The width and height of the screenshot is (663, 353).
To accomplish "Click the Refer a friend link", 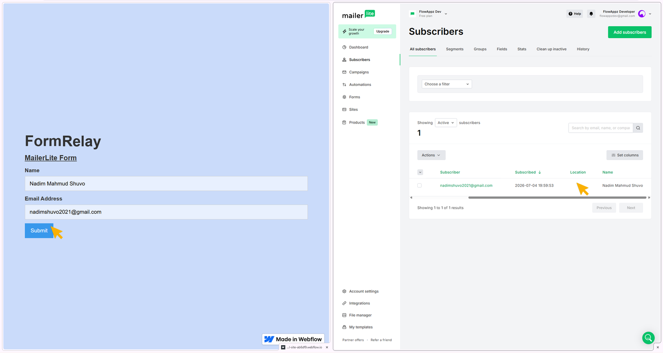I will (x=381, y=340).
